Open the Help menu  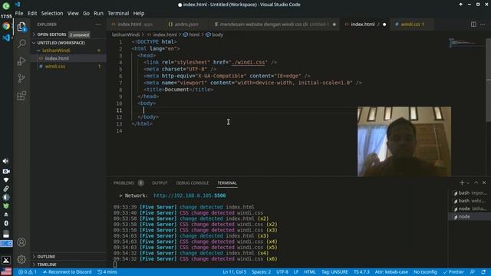point(138,13)
